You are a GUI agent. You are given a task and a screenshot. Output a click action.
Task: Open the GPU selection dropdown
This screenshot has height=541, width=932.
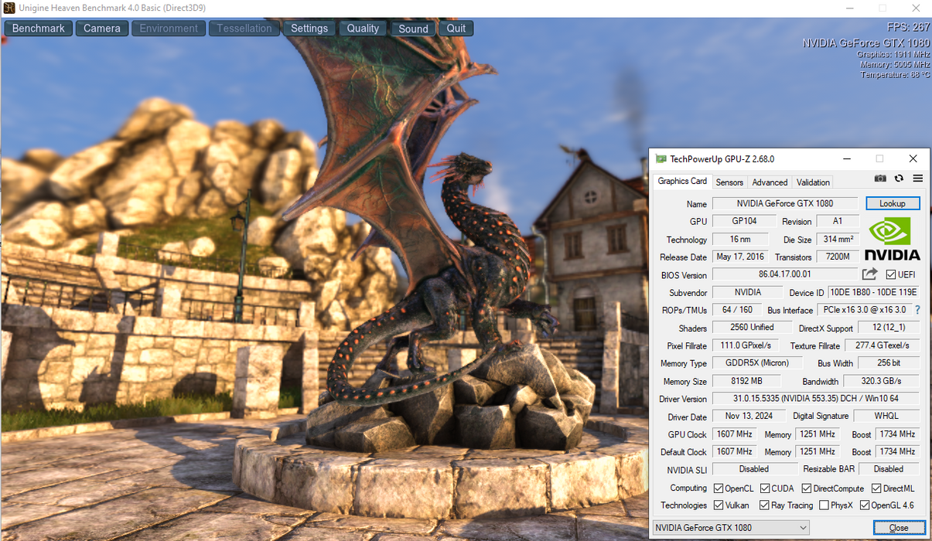coord(731,528)
